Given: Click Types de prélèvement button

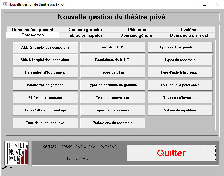Looking at the screenshot, I should click(113, 110).
